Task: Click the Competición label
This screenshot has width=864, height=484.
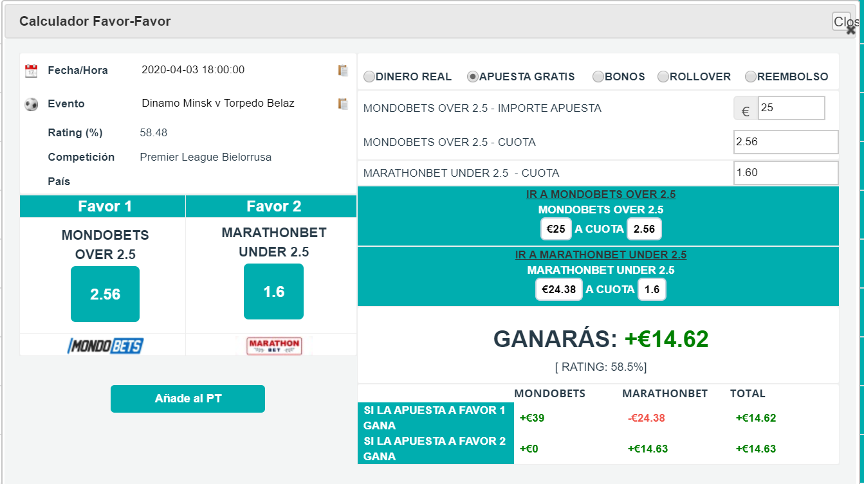Action: click(x=81, y=157)
